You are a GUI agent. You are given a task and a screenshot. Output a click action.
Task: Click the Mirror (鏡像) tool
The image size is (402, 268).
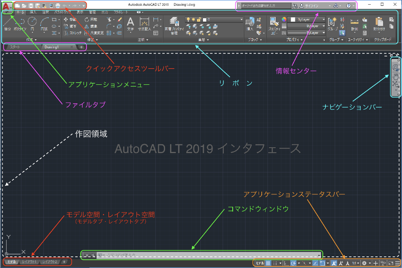91,26
